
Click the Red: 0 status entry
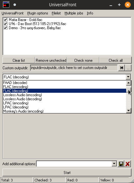pyautogui.click(x=82, y=180)
